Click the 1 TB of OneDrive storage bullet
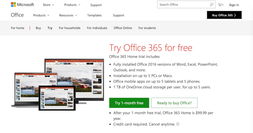 162,87
